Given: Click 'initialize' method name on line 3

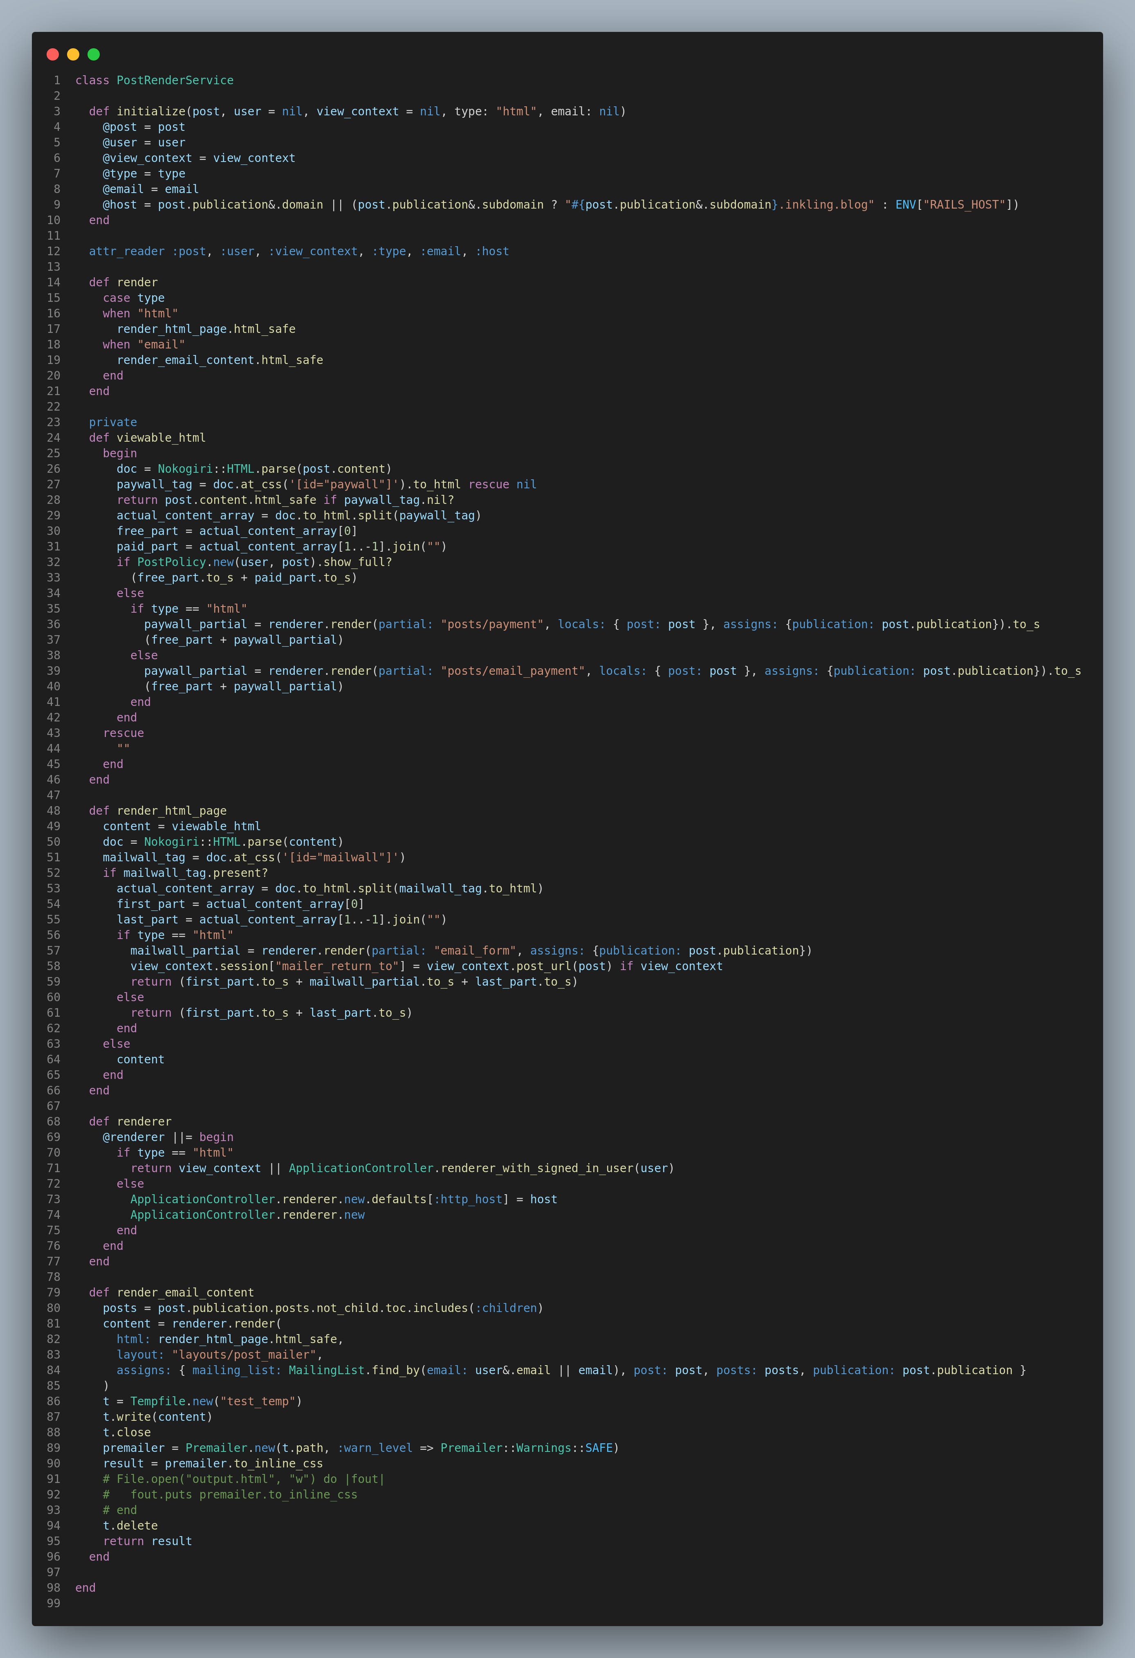Looking at the screenshot, I should click(x=150, y=111).
